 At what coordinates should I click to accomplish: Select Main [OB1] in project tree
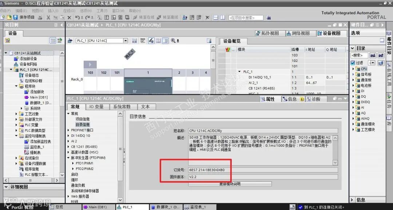pos(39,97)
